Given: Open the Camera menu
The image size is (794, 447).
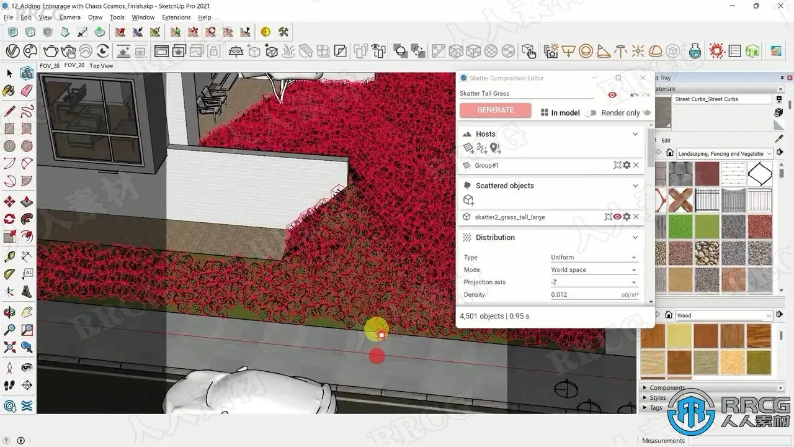Looking at the screenshot, I should coord(70,17).
